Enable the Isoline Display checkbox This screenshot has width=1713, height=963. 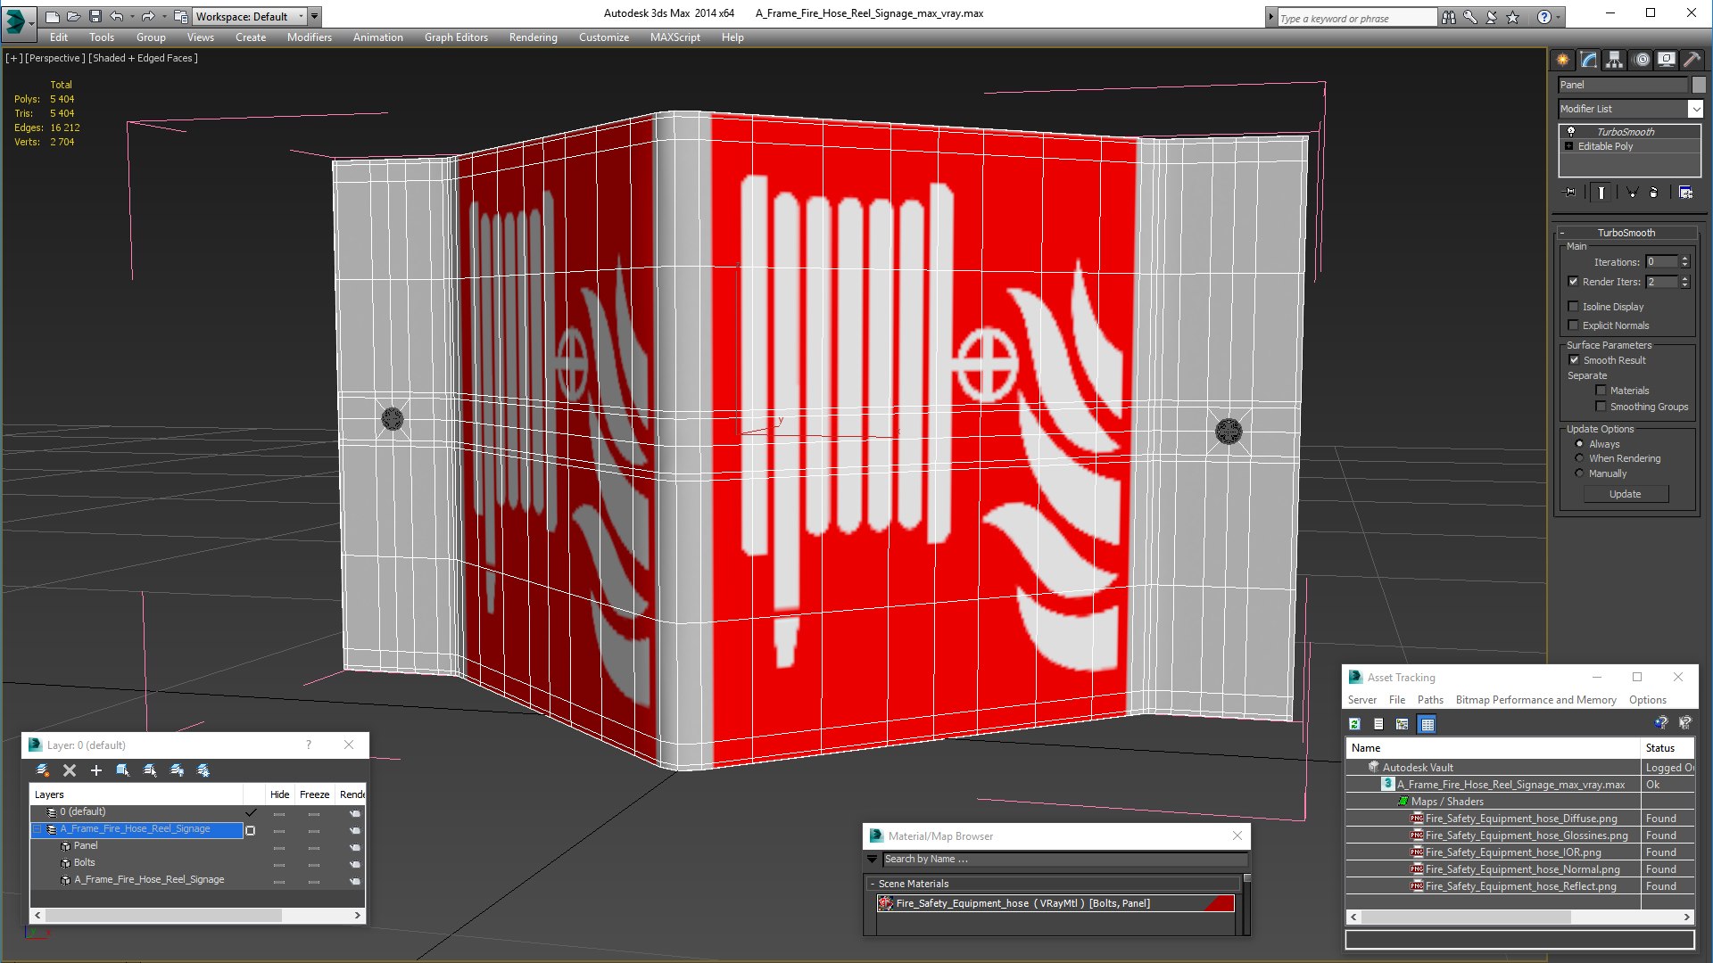point(1574,307)
